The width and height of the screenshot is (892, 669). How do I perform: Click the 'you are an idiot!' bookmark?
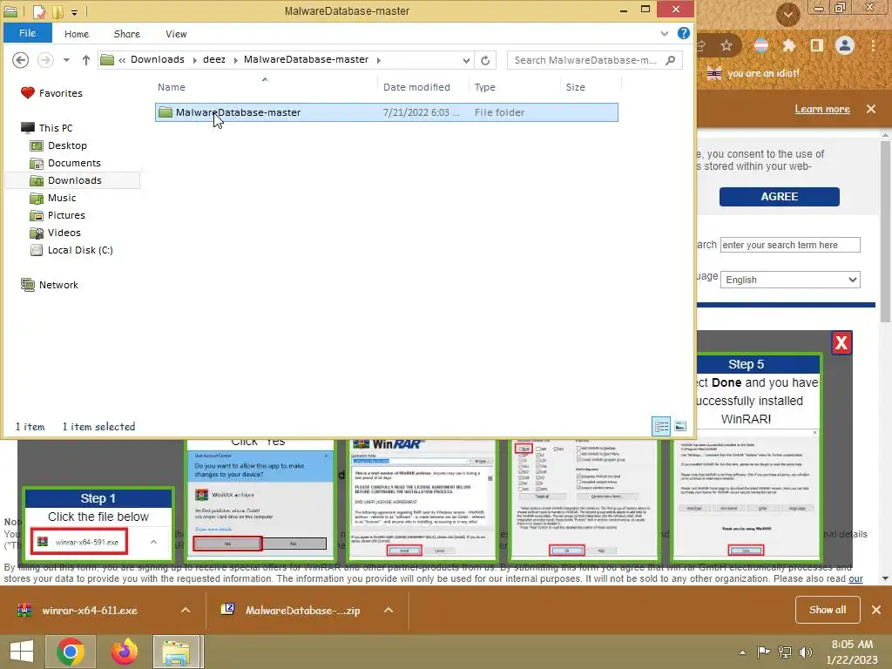click(x=753, y=73)
